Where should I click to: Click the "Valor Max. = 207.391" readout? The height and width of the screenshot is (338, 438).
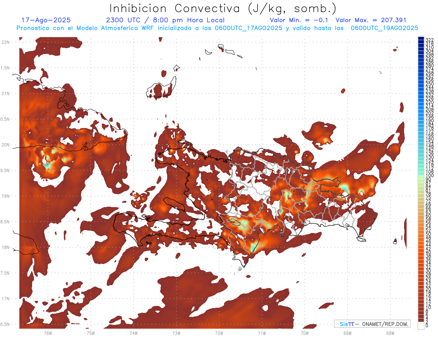(371, 20)
